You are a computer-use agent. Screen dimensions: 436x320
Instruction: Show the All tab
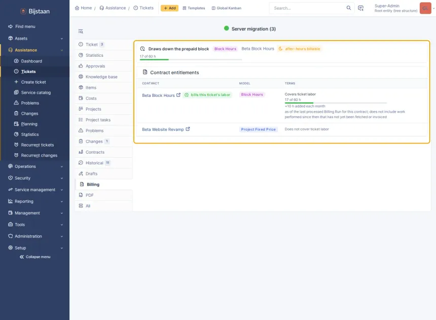click(103, 206)
